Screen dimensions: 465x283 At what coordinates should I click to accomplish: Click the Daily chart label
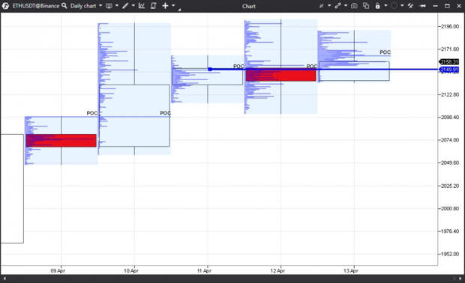click(83, 6)
